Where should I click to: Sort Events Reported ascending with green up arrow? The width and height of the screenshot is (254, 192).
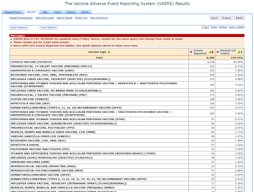click(x=210, y=52)
